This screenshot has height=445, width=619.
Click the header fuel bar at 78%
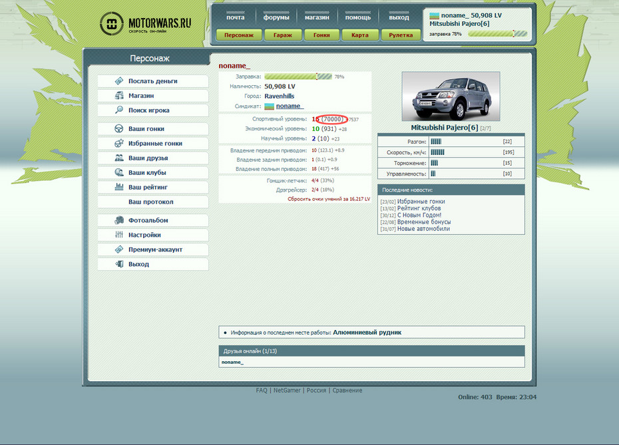(x=497, y=34)
